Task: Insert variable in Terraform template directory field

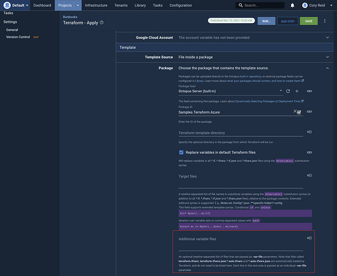Action: tap(309, 132)
